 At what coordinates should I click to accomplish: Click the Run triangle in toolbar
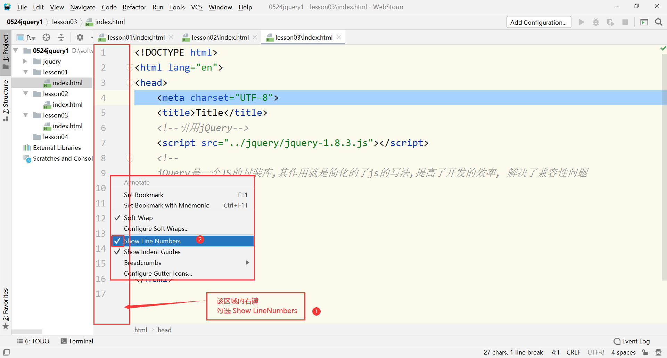click(581, 22)
